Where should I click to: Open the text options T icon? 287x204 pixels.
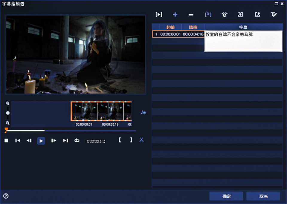click(274, 14)
